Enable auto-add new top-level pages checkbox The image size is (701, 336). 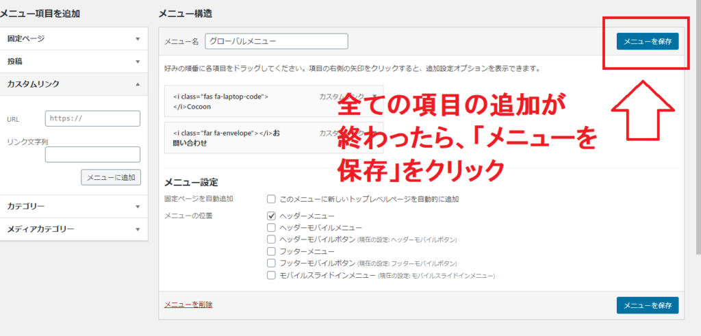pyautogui.click(x=271, y=199)
